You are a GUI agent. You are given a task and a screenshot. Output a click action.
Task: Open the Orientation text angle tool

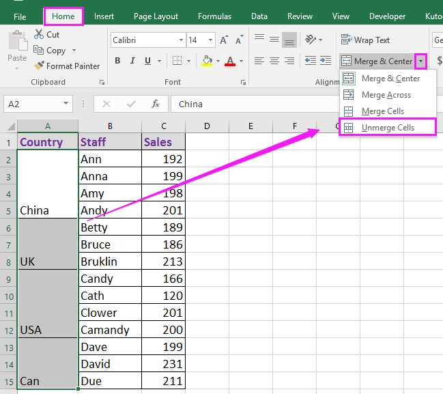(310, 40)
